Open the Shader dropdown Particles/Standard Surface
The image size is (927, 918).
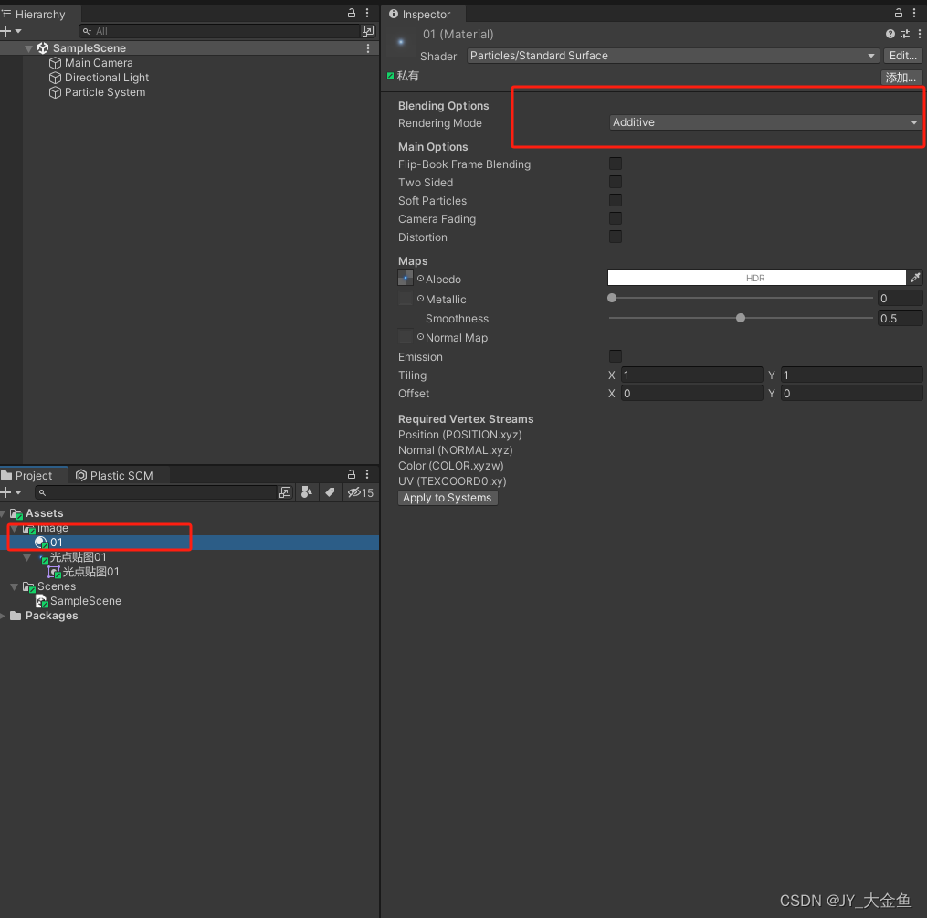point(673,56)
